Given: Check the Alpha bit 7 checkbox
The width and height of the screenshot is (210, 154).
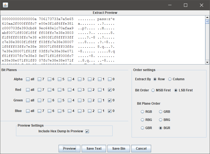Looking at the screenshot, I should [x=39, y=79].
